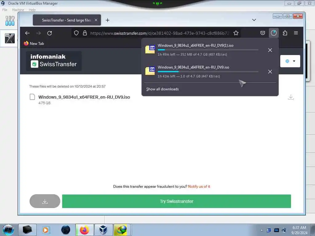Cancel the DV9.iso download

coord(270,72)
